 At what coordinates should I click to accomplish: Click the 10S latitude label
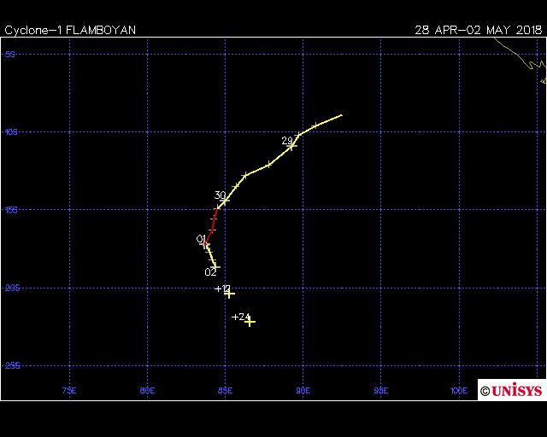tap(12, 132)
